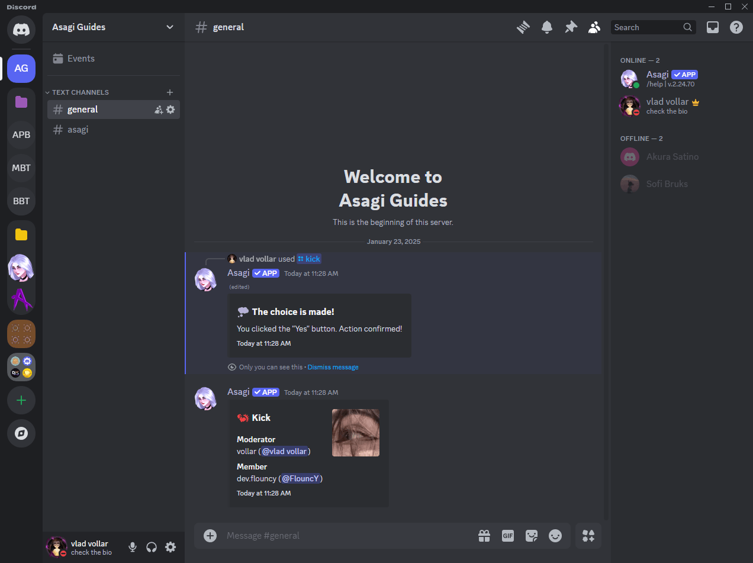Click the @vlad vollar mention in Kick embed
The height and width of the screenshot is (563, 753).
tap(284, 452)
